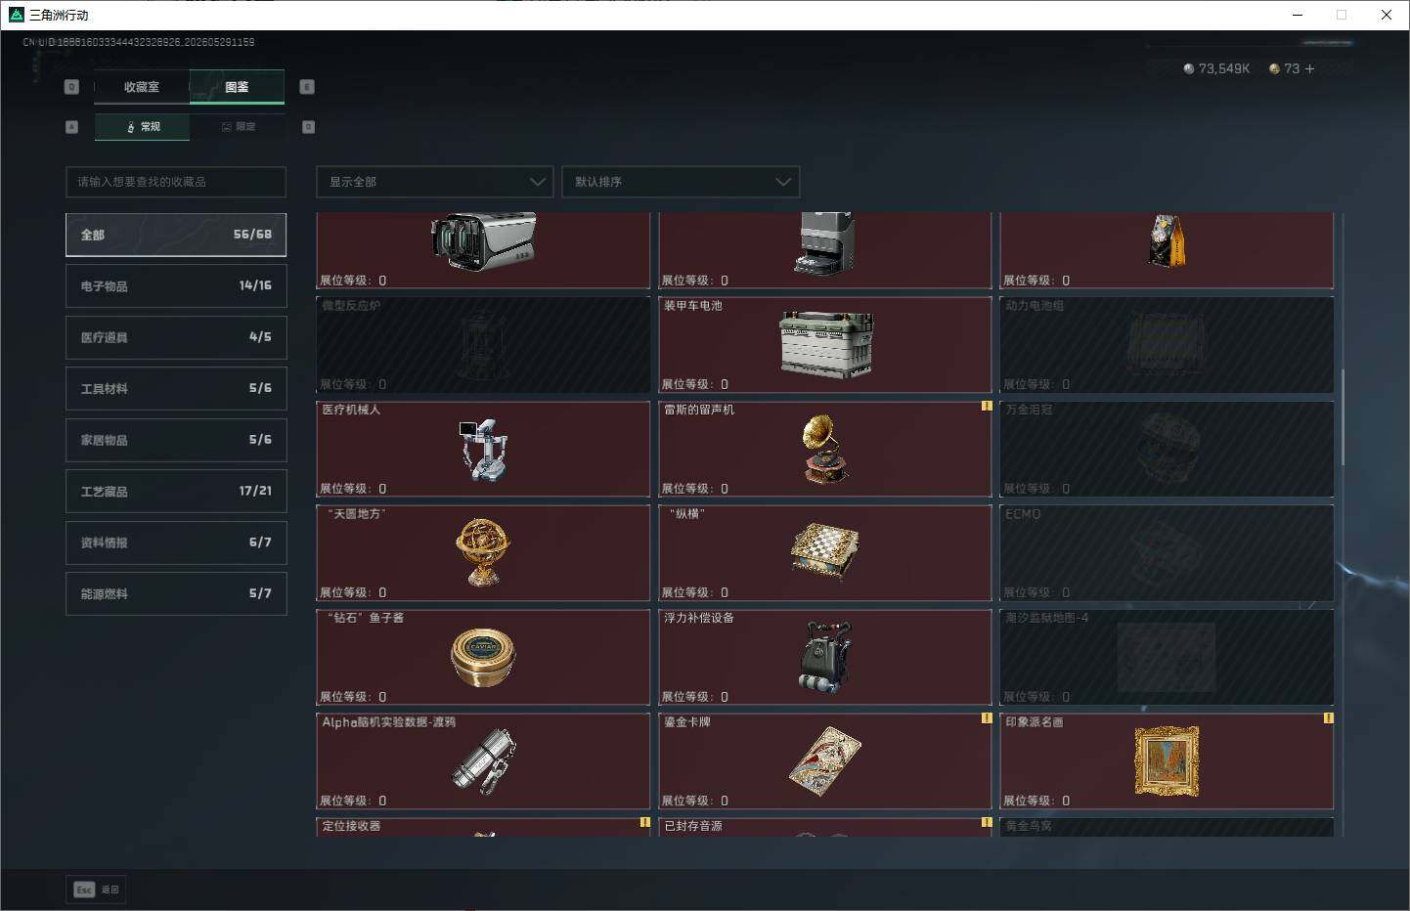This screenshot has width=1410, height=911.
Task: Click the D key hint icon
Action: pos(308,127)
